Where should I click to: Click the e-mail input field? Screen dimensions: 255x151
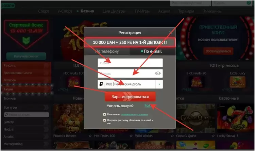tap(130, 63)
